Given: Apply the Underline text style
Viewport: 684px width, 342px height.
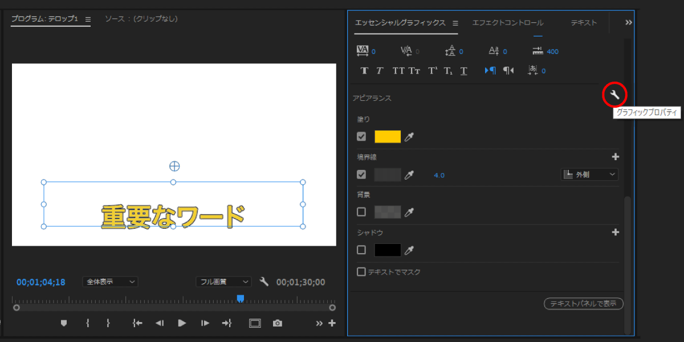Looking at the screenshot, I should coord(464,71).
